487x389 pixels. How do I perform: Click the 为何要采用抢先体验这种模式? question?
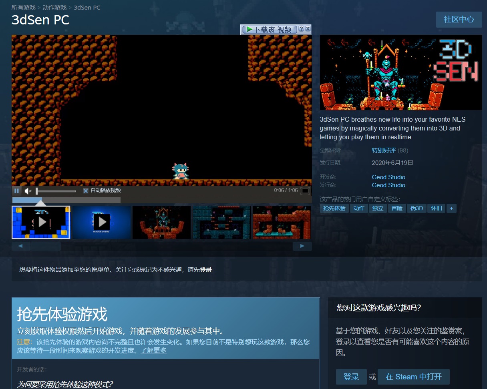(65, 385)
